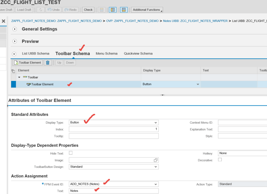
Task: Click the Image input field
Action: (114, 160)
